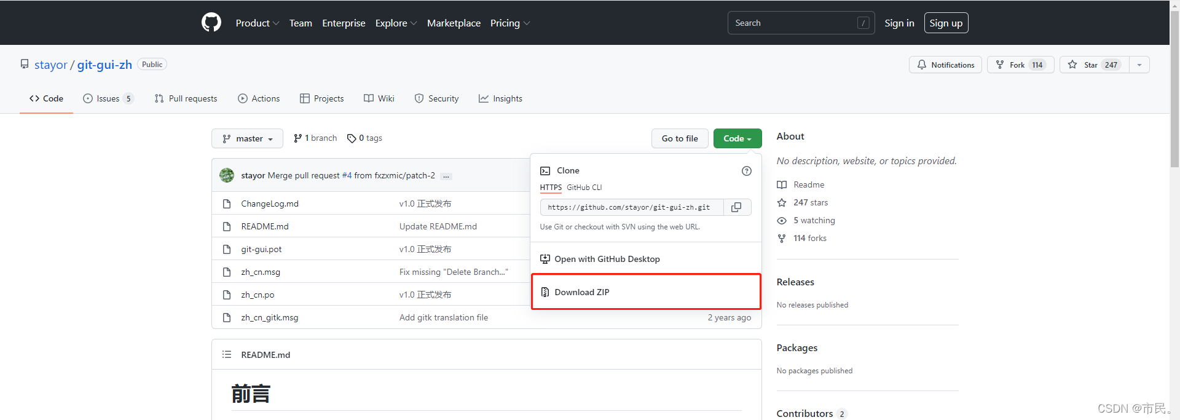Click the file icon next to zh_cn.msg
The width and height of the screenshot is (1180, 420).
pyautogui.click(x=227, y=272)
